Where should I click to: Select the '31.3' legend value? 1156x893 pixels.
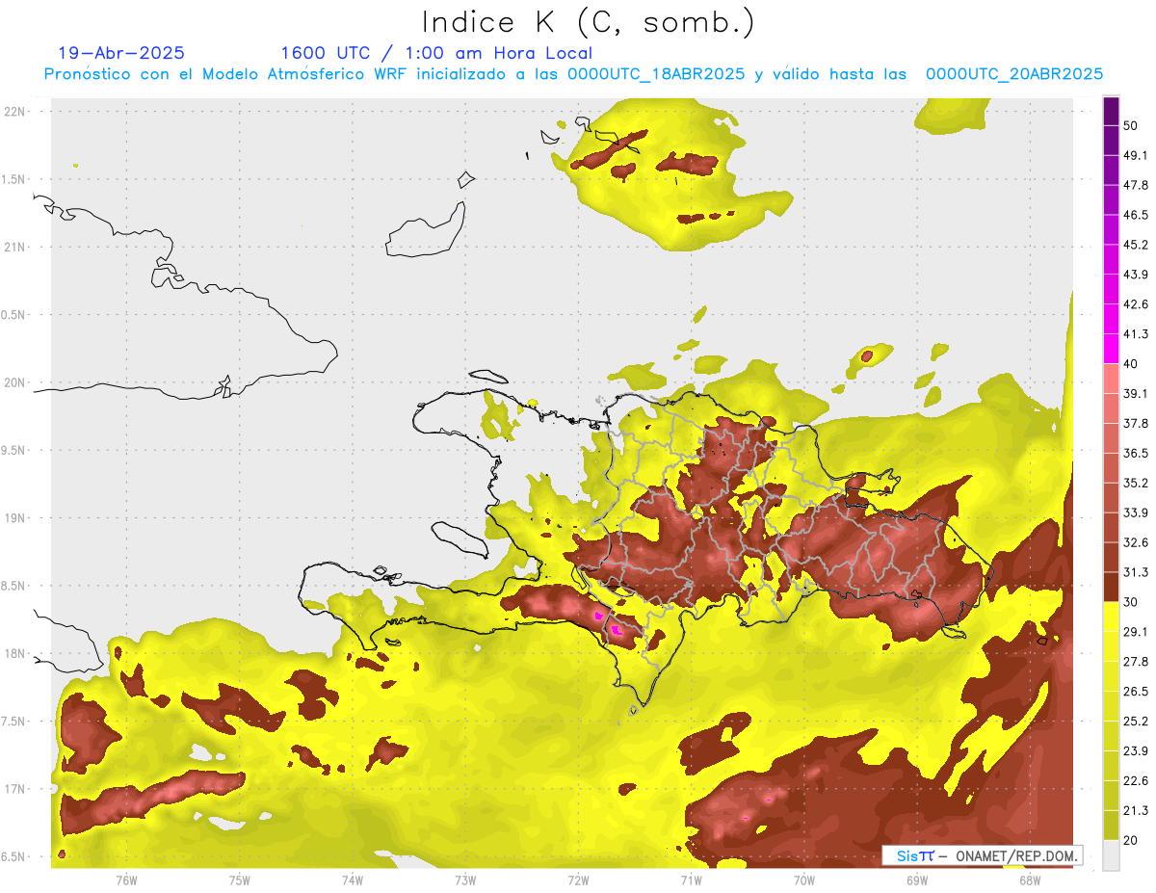coord(1137,572)
